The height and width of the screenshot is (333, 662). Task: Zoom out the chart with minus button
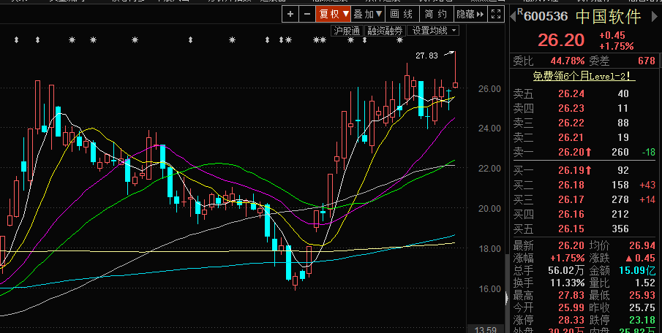point(307,14)
